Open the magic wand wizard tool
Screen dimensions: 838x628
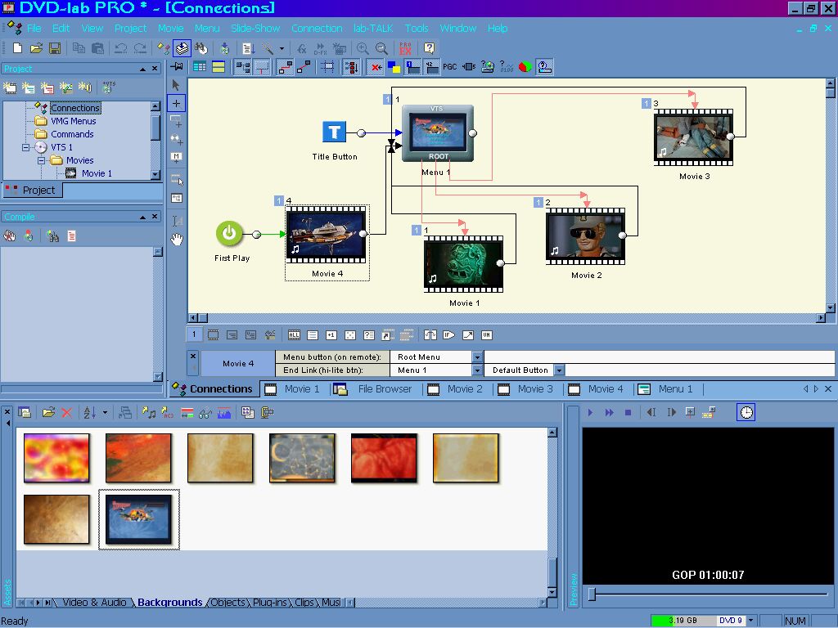tap(268, 48)
